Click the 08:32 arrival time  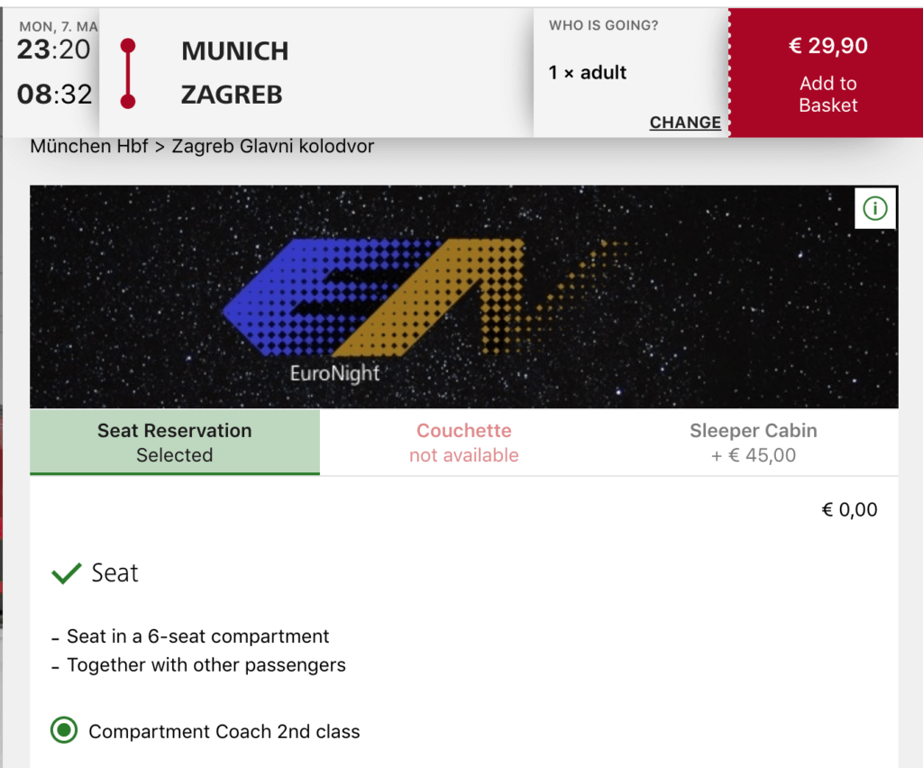click(54, 94)
